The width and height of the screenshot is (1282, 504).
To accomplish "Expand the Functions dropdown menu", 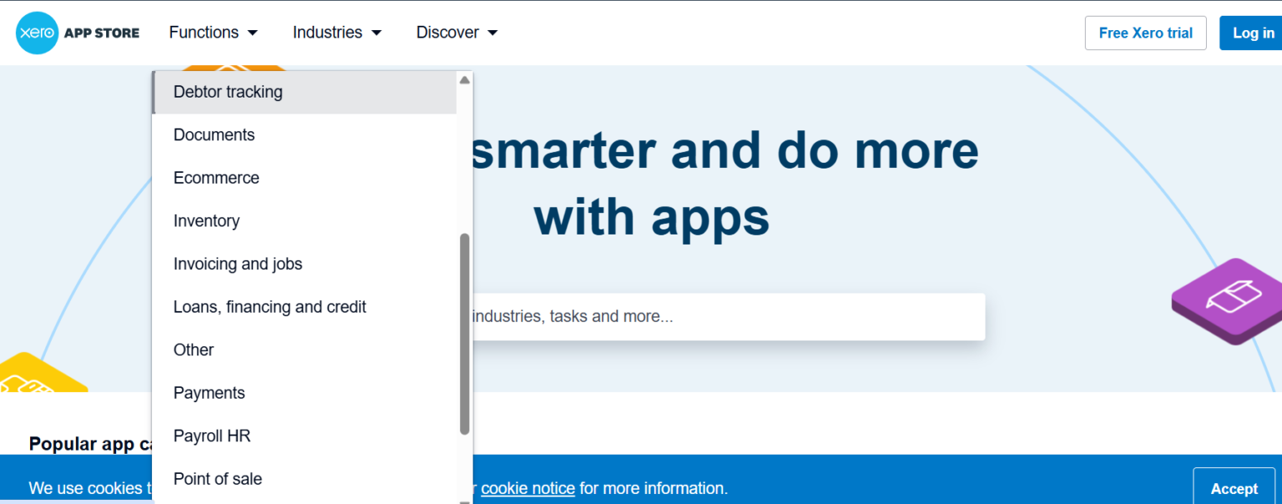I will point(213,33).
